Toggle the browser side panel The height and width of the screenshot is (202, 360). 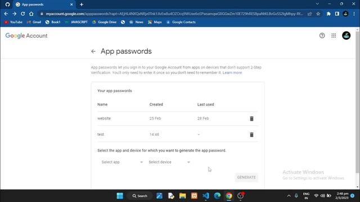tap(337, 13)
